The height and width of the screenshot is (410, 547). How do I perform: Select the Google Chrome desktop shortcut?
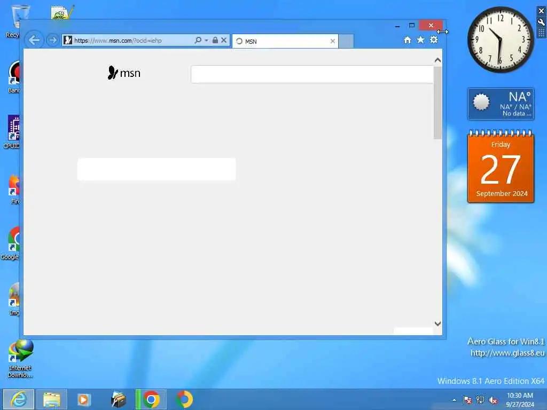pos(10,243)
